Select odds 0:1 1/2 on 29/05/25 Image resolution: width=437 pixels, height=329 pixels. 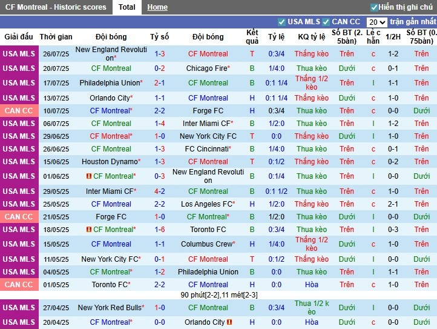276,191
